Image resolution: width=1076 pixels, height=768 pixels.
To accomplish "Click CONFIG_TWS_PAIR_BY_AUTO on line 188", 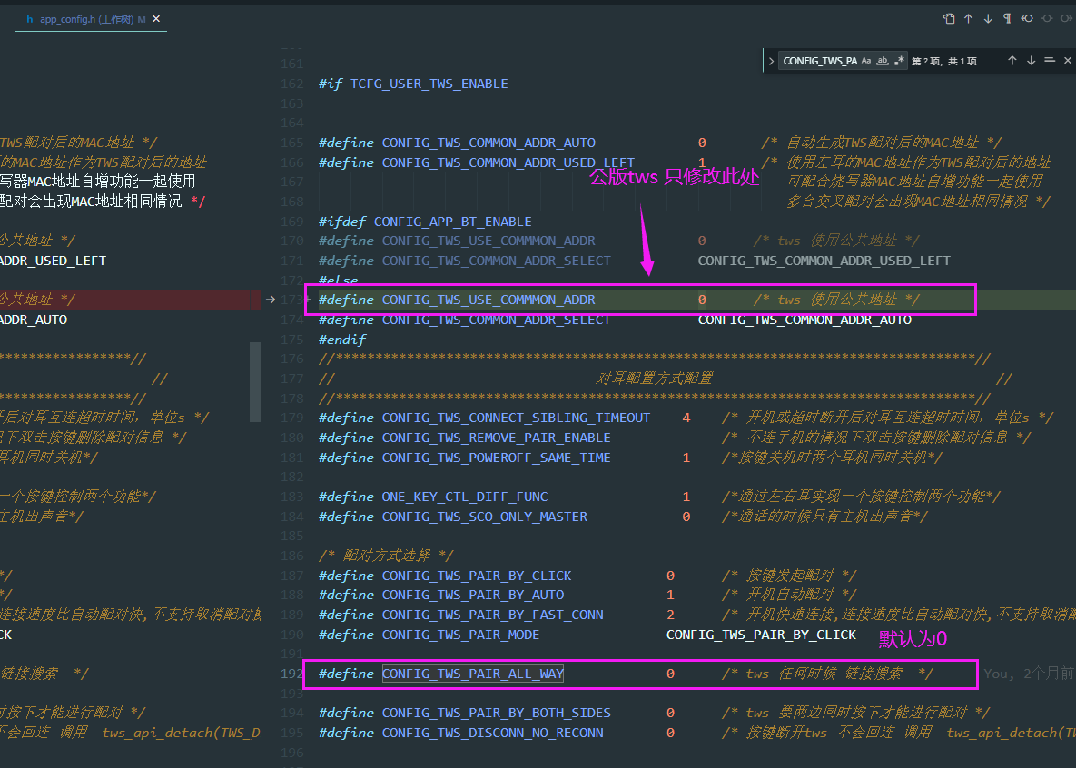I will (x=473, y=595).
